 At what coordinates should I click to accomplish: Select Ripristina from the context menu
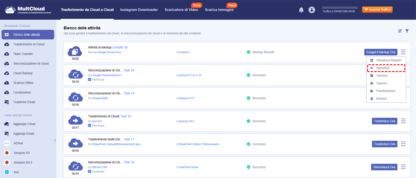pyautogui.click(x=382, y=68)
